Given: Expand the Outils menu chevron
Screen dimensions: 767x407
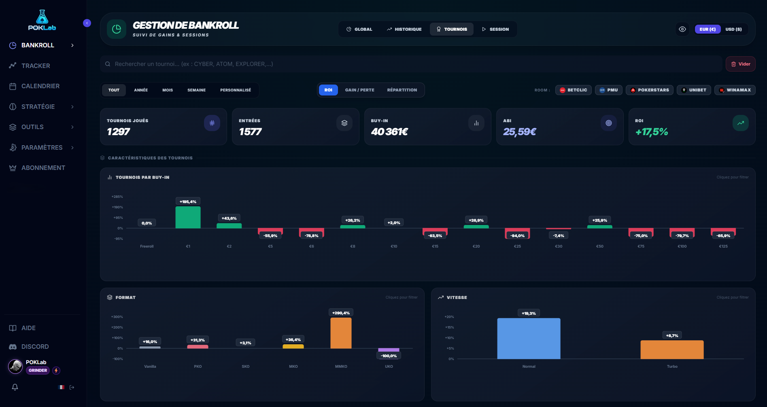Looking at the screenshot, I should tap(72, 127).
